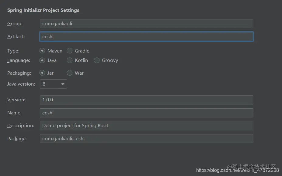This screenshot has width=282, height=176.
Task: Click the 'Version:' label
Action: pos(16,100)
